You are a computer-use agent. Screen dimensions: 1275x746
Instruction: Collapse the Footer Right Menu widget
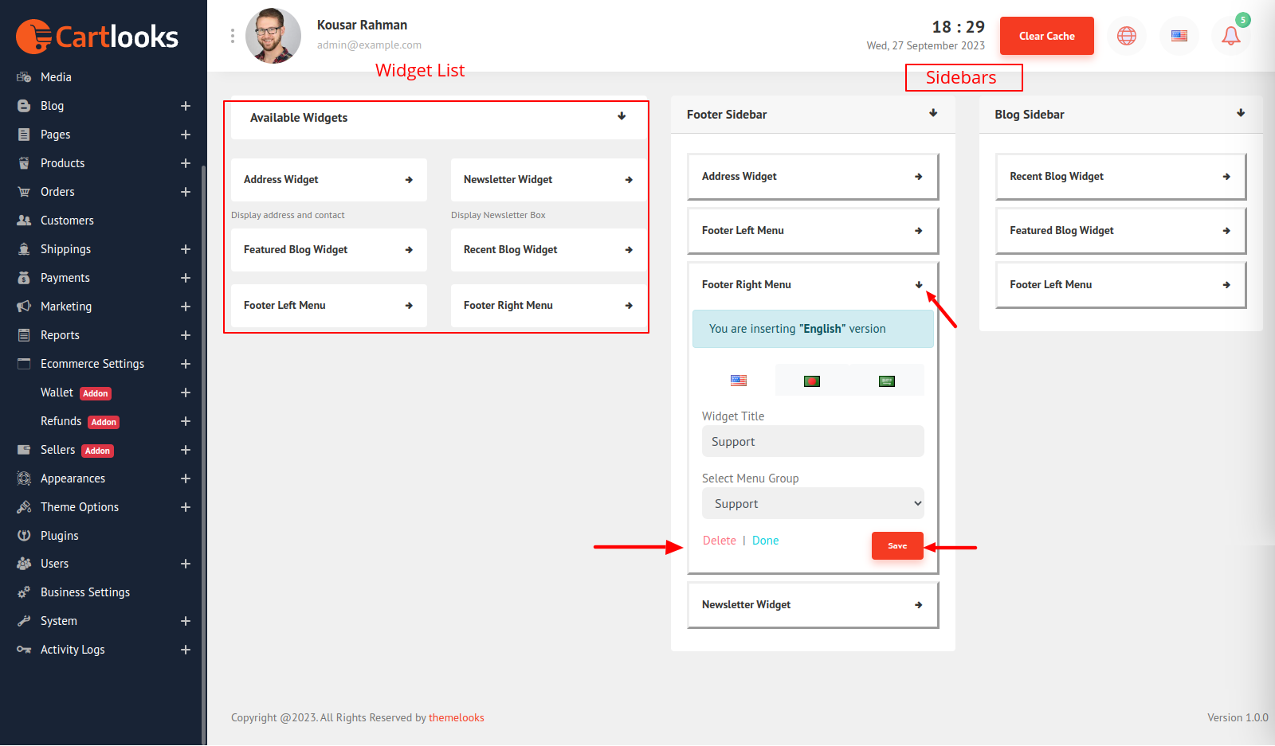[x=919, y=285]
